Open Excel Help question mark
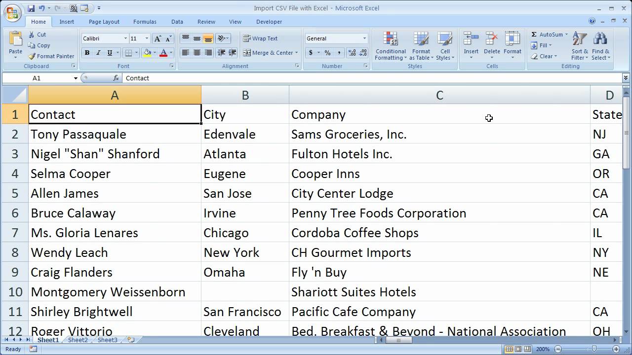Viewport: 632px width, 355px height. tap(592, 21)
